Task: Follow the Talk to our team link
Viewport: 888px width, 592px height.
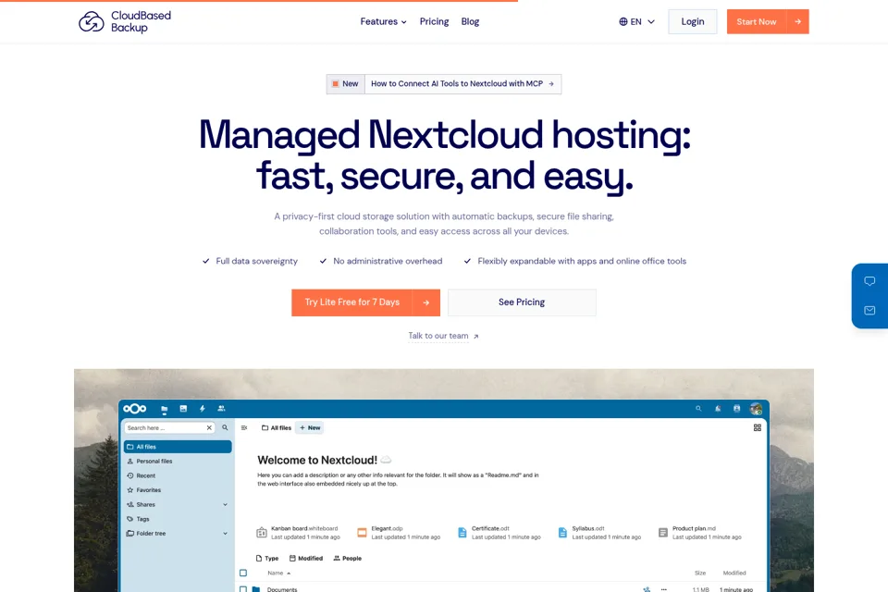Action: 443,336
